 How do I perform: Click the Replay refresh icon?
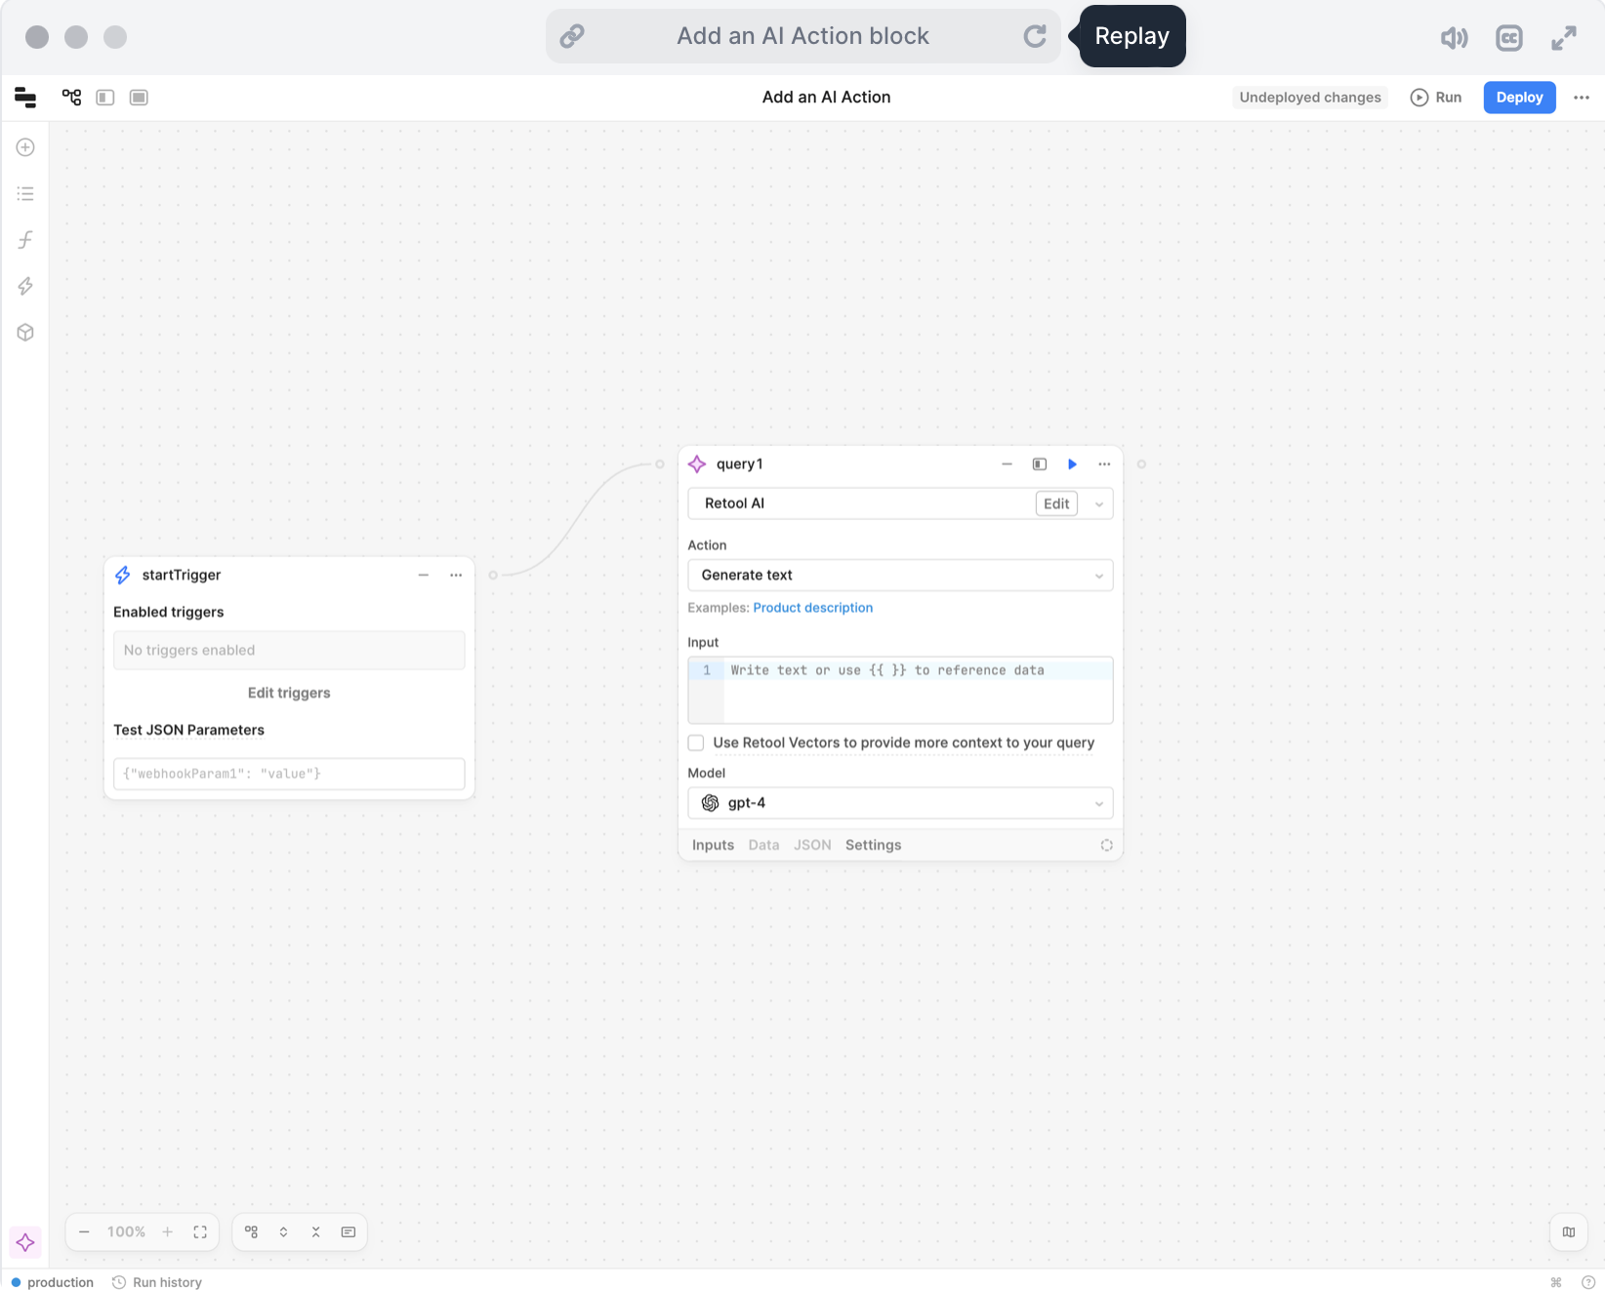pyautogui.click(x=1035, y=36)
